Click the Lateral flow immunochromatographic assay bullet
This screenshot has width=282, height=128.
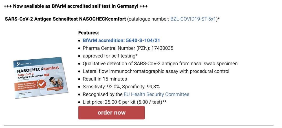pos(156,71)
